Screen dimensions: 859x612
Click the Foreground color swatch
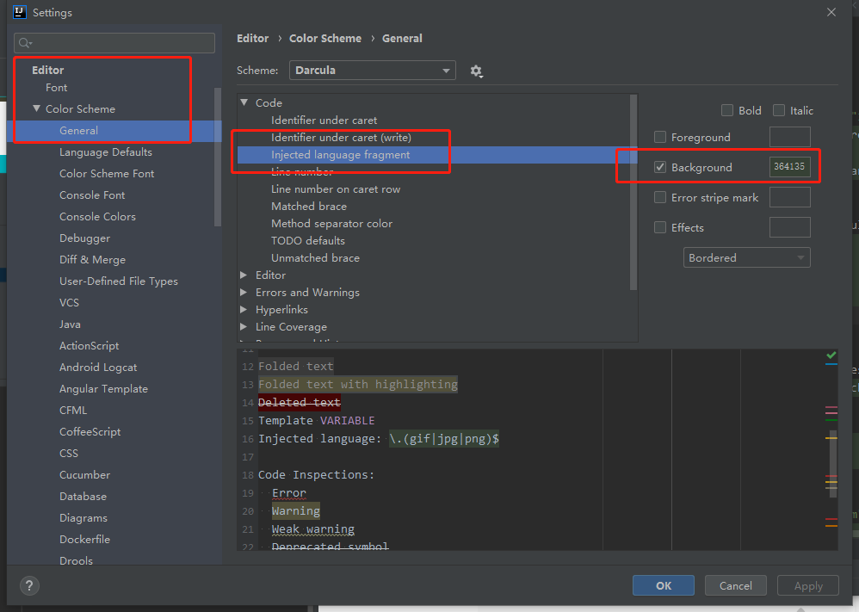point(789,136)
